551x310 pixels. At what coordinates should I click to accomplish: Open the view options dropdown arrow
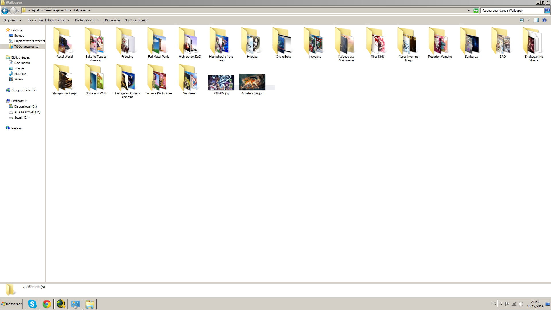(x=529, y=20)
